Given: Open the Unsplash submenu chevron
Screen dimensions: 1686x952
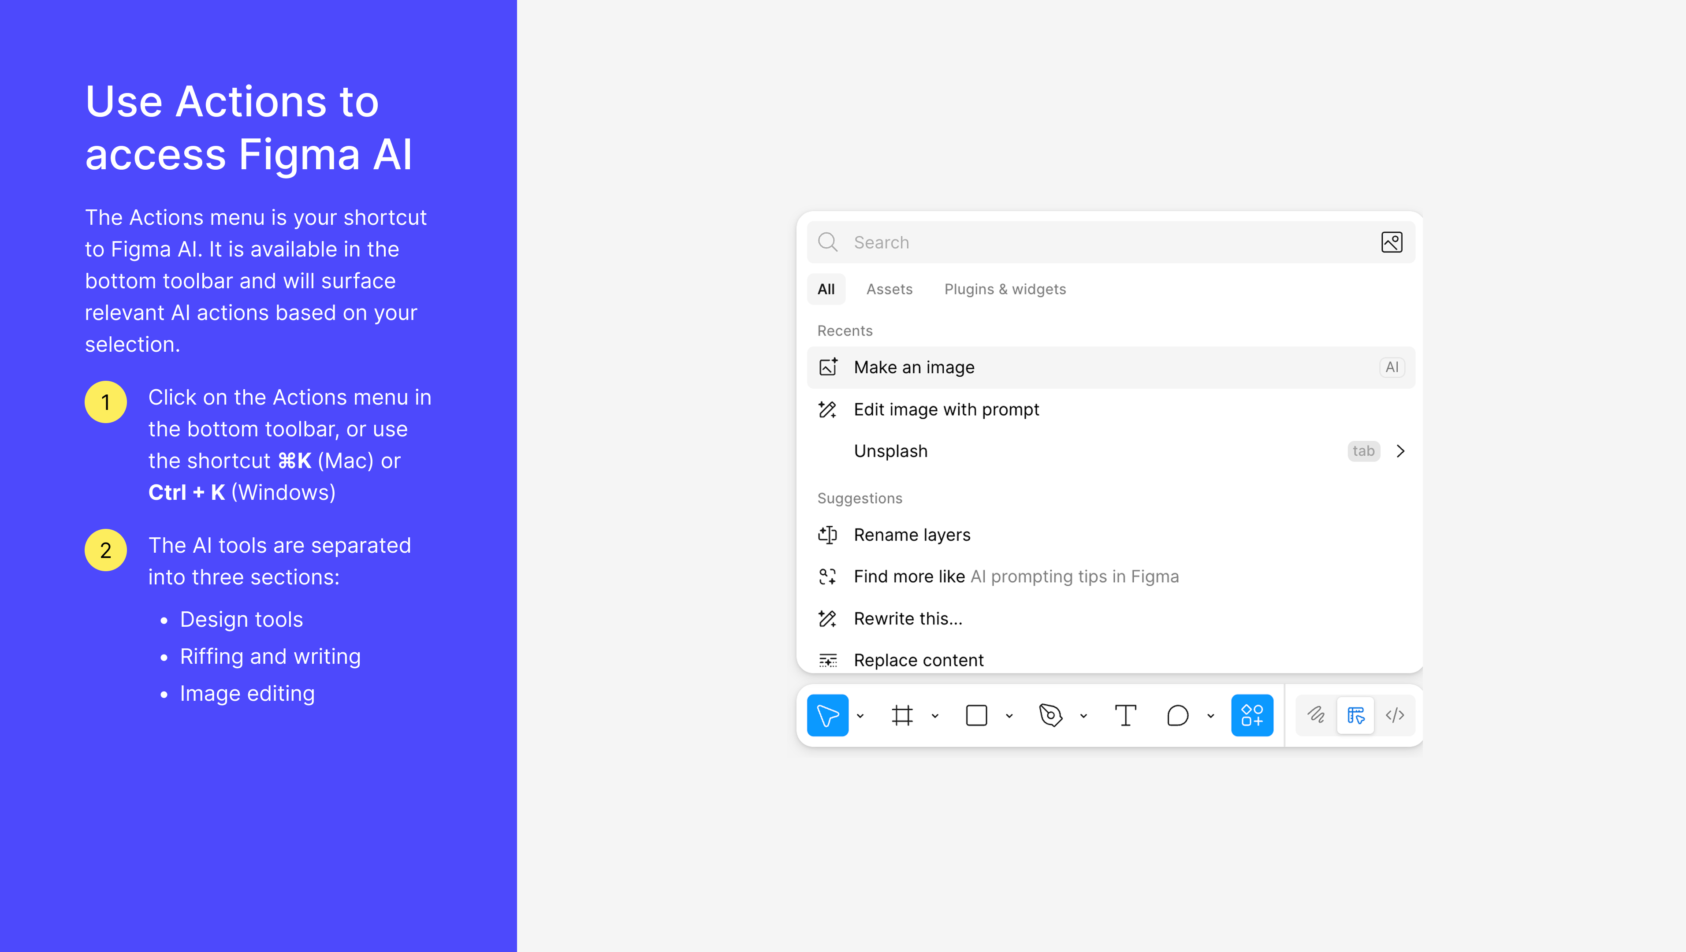Looking at the screenshot, I should click(1400, 451).
